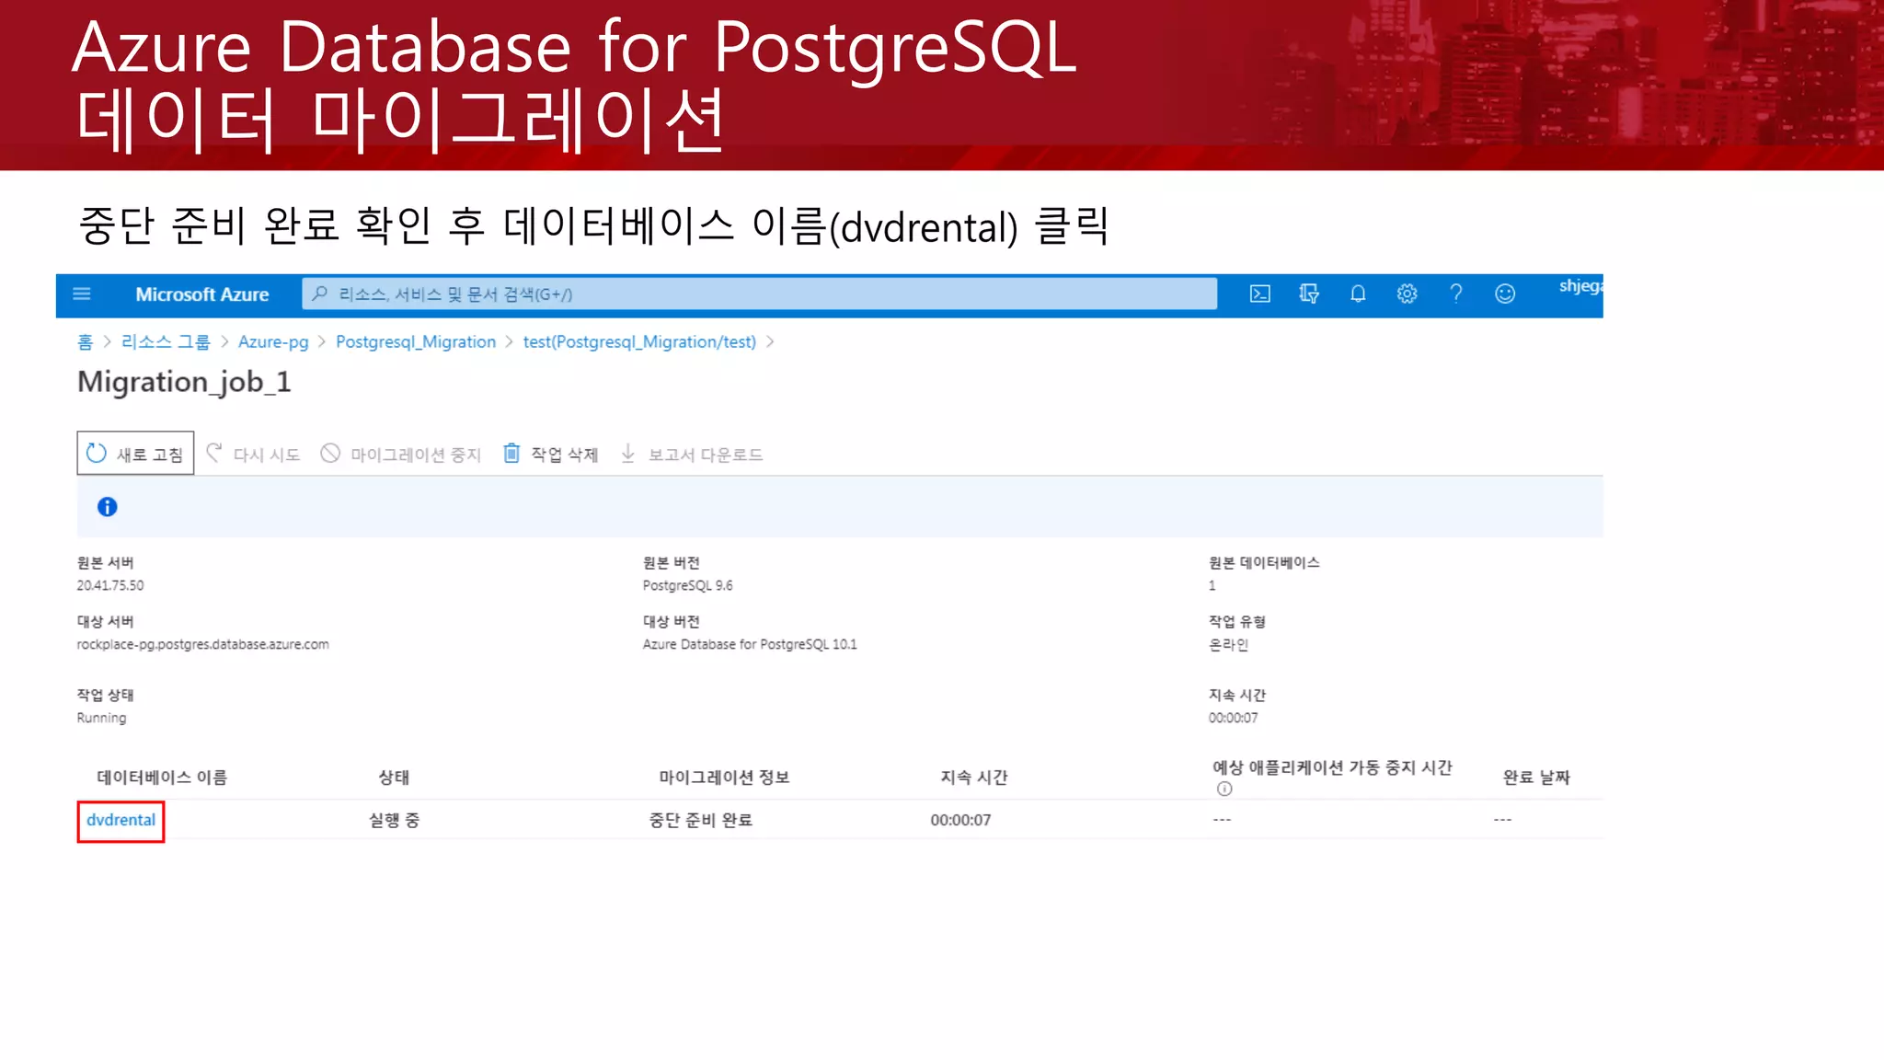Open the Azure portal hamburger menu

click(82, 294)
